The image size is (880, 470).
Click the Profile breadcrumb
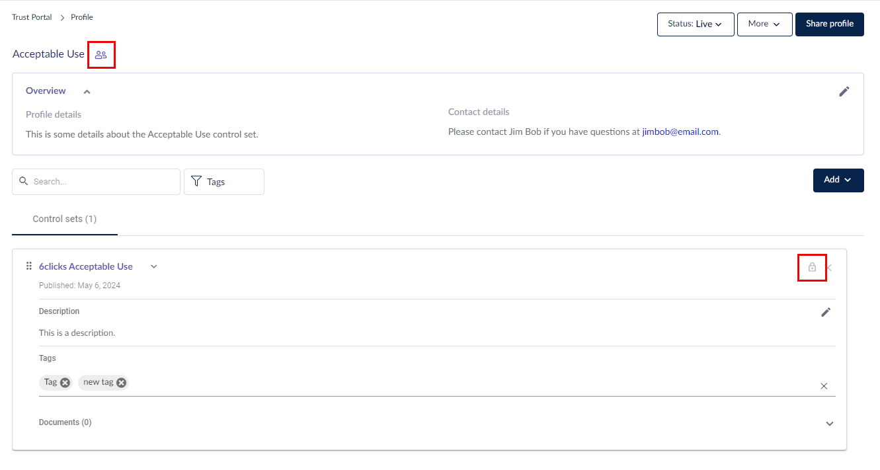[82, 17]
